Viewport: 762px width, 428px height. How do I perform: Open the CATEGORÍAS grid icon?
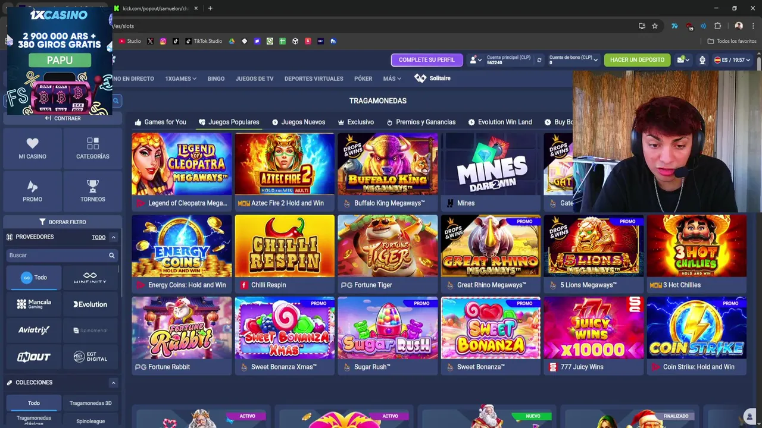click(x=93, y=143)
